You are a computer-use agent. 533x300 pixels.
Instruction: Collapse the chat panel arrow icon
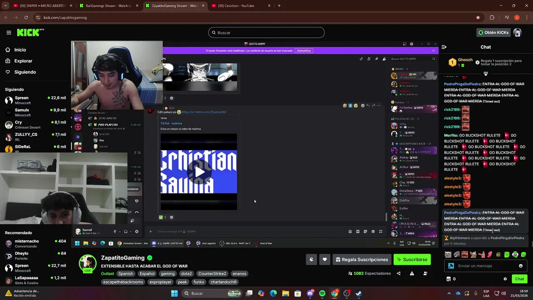pos(444,47)
